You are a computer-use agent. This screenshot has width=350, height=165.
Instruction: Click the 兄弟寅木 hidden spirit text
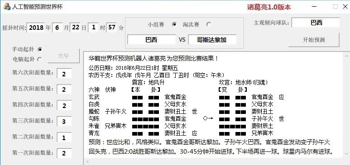coord(115,126)
